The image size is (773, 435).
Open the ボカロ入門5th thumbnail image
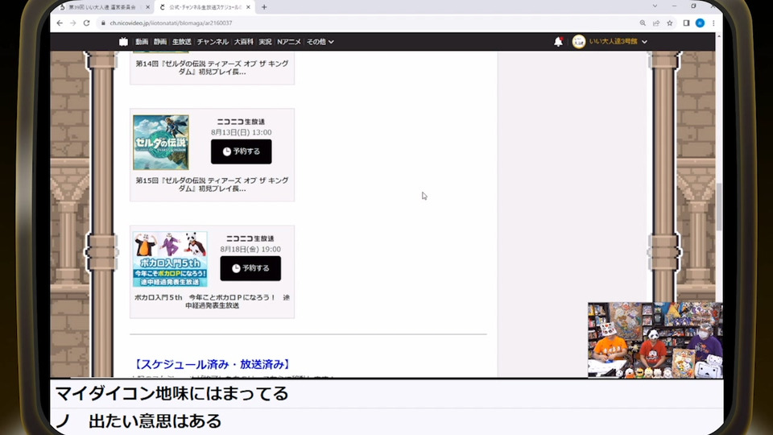click(x=170, y=259)
